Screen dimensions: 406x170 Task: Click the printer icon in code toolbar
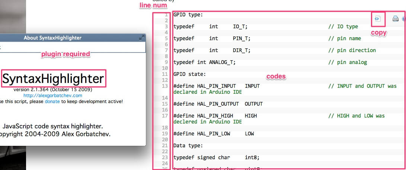pyautogui.click(x=395, y=19)
